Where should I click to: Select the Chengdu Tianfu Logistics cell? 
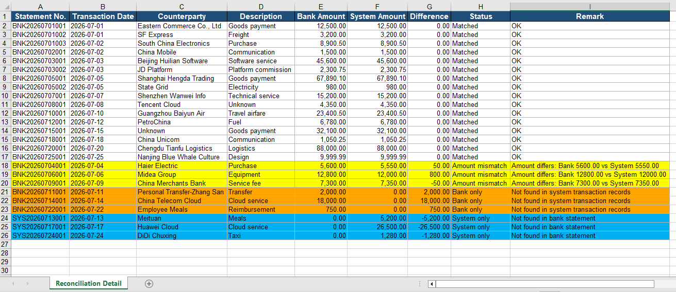182,148
